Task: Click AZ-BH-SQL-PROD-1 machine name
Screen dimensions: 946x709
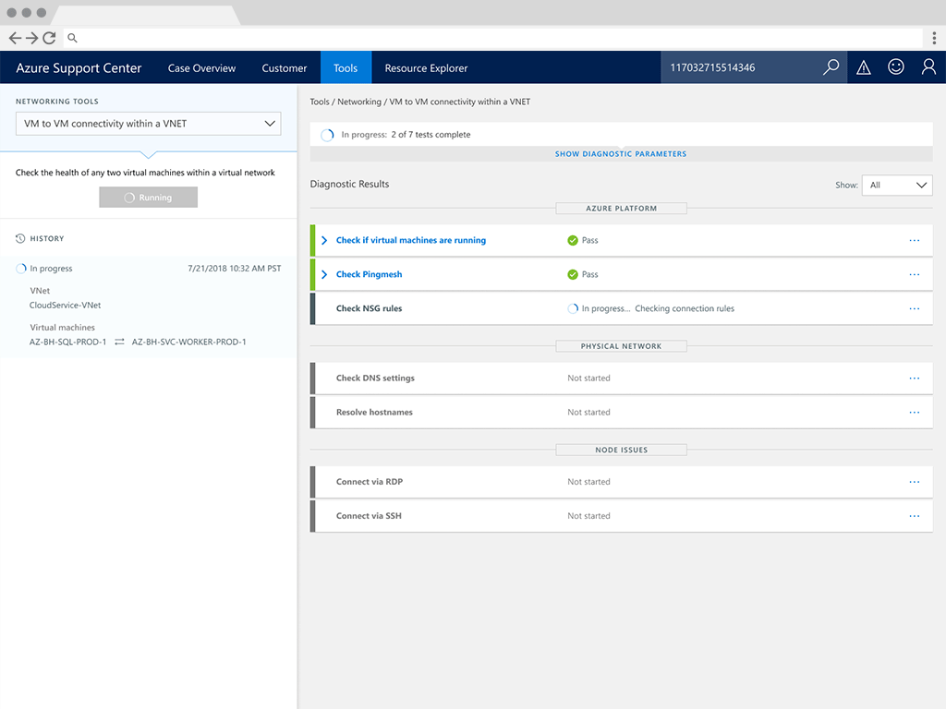Action: point(67,342)
